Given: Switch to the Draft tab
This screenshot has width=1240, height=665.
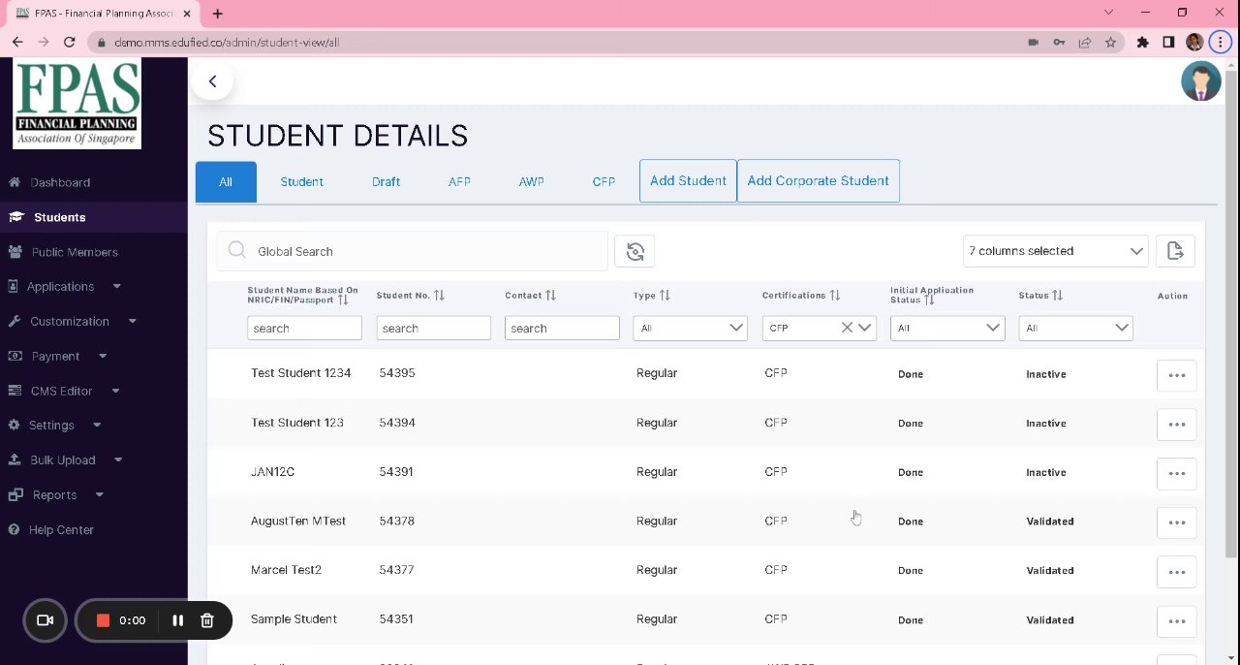Looking at the screenshot, I should click(386, 182).
